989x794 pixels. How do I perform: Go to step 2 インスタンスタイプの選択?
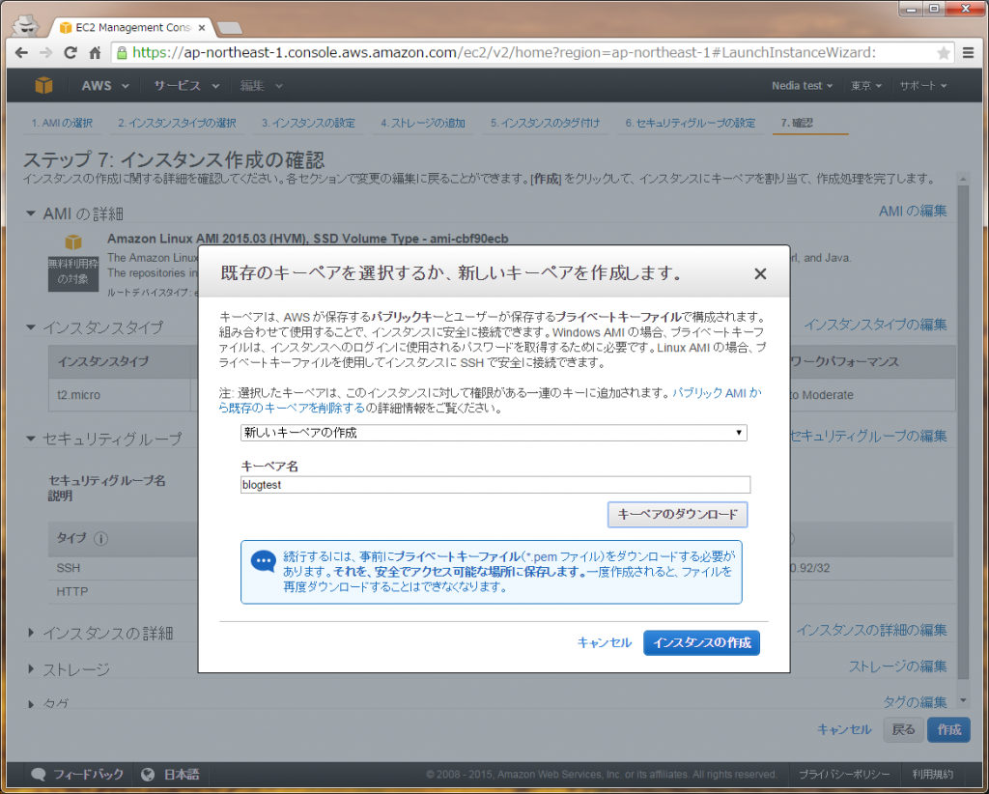click(177, 123)
